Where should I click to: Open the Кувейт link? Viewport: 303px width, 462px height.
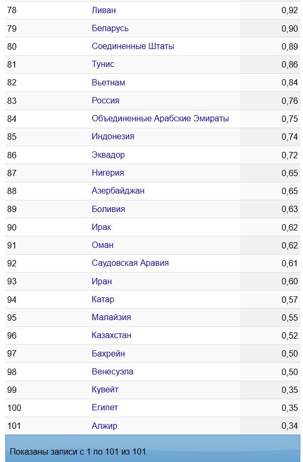(105, 389)
